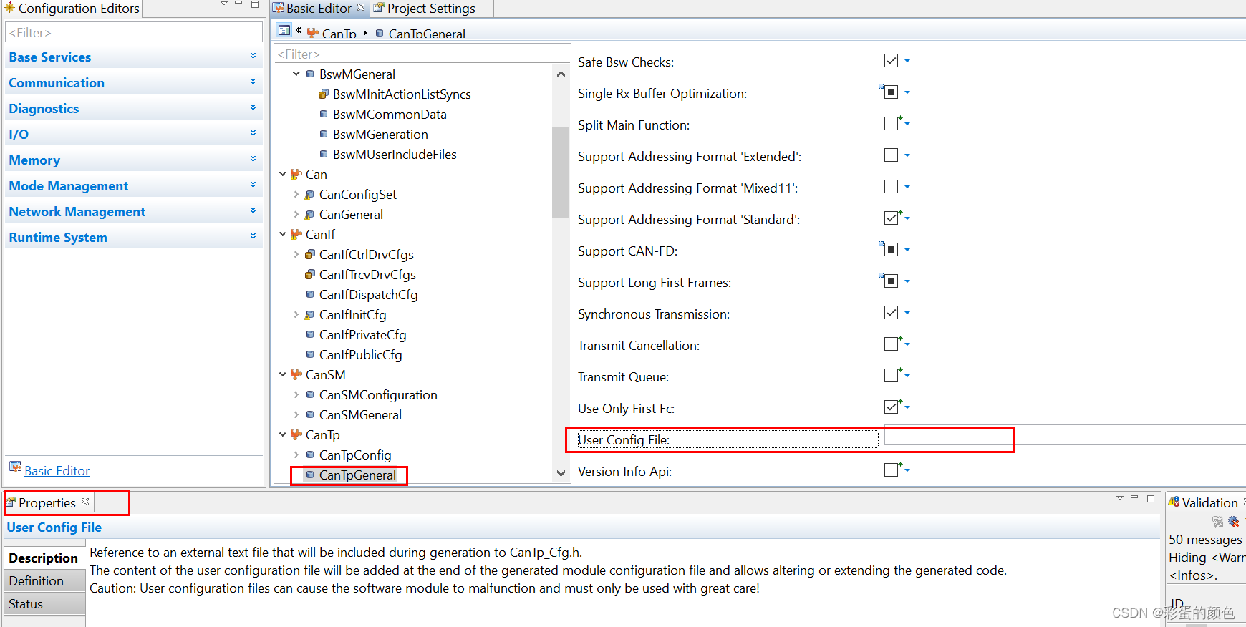Viewport: 1246px width, 627px height.
Task: Open the Communication editors category
Action: pyautogui.click(x=133, y=83)
